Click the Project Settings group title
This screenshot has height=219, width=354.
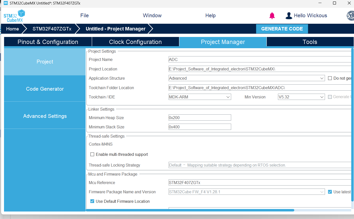coord(102,51)
